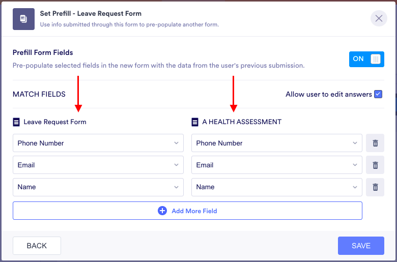397x262 pixels.
Task: Turn off the Prefill Form Fields switch
Action: click(366, 59)
